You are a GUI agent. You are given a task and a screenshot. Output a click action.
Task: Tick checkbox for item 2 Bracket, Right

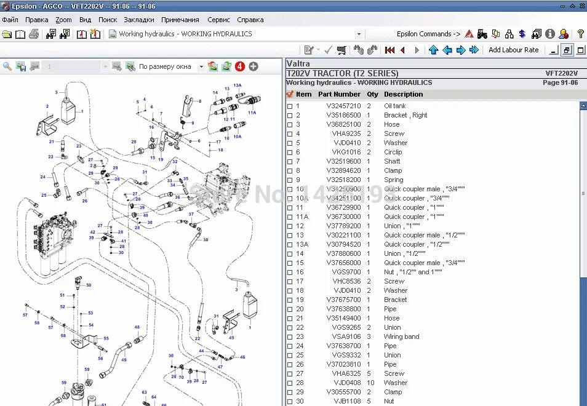coord(290,116)
